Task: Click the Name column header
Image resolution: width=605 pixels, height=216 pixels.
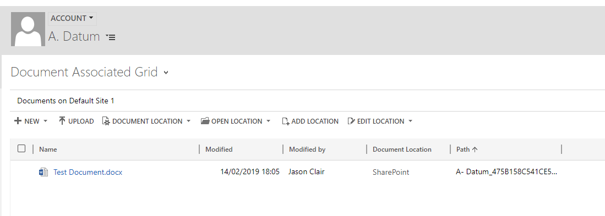Action: tap(48, 149)
